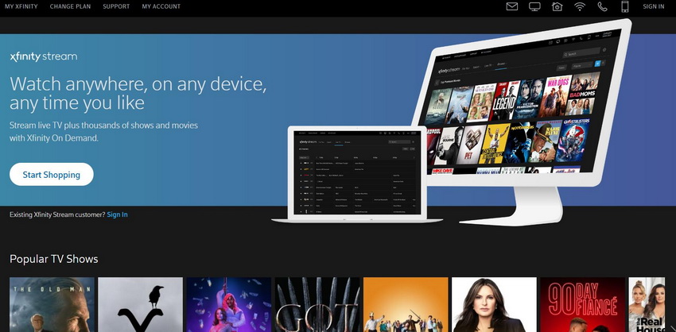
Task: Open My Account in top navigation
Action: point(161,6)
